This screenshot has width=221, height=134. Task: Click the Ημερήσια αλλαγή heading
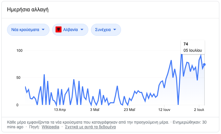point(28,9)
